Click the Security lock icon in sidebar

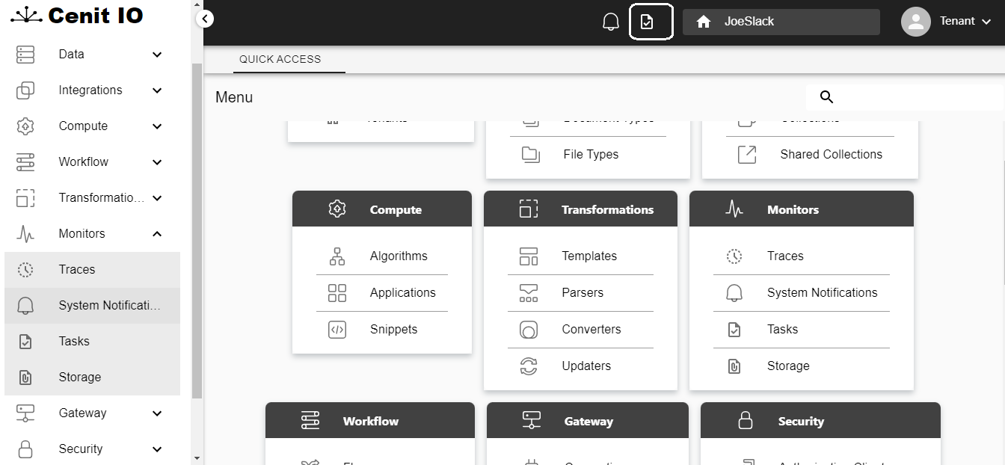click(25, 449)
